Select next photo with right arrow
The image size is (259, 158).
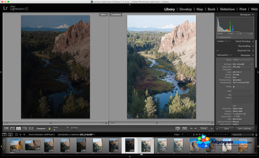coord(196,128)
